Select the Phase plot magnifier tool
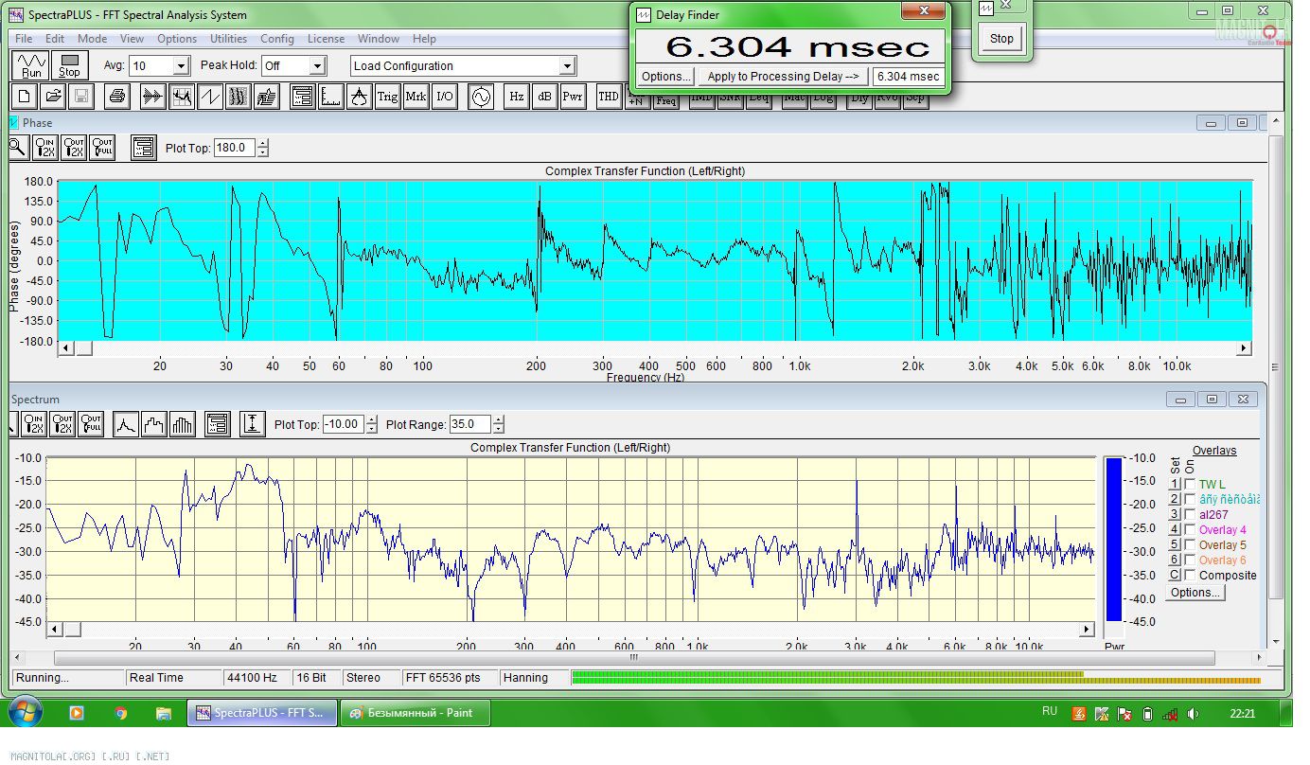The width and height of the screenshot is (1310, 765). (19, 148)
